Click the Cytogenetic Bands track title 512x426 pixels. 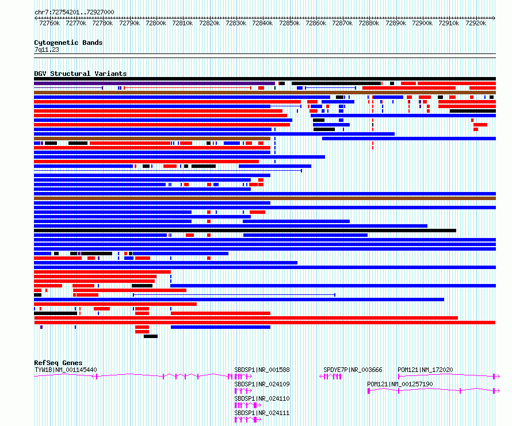click(x=68, y=43)
